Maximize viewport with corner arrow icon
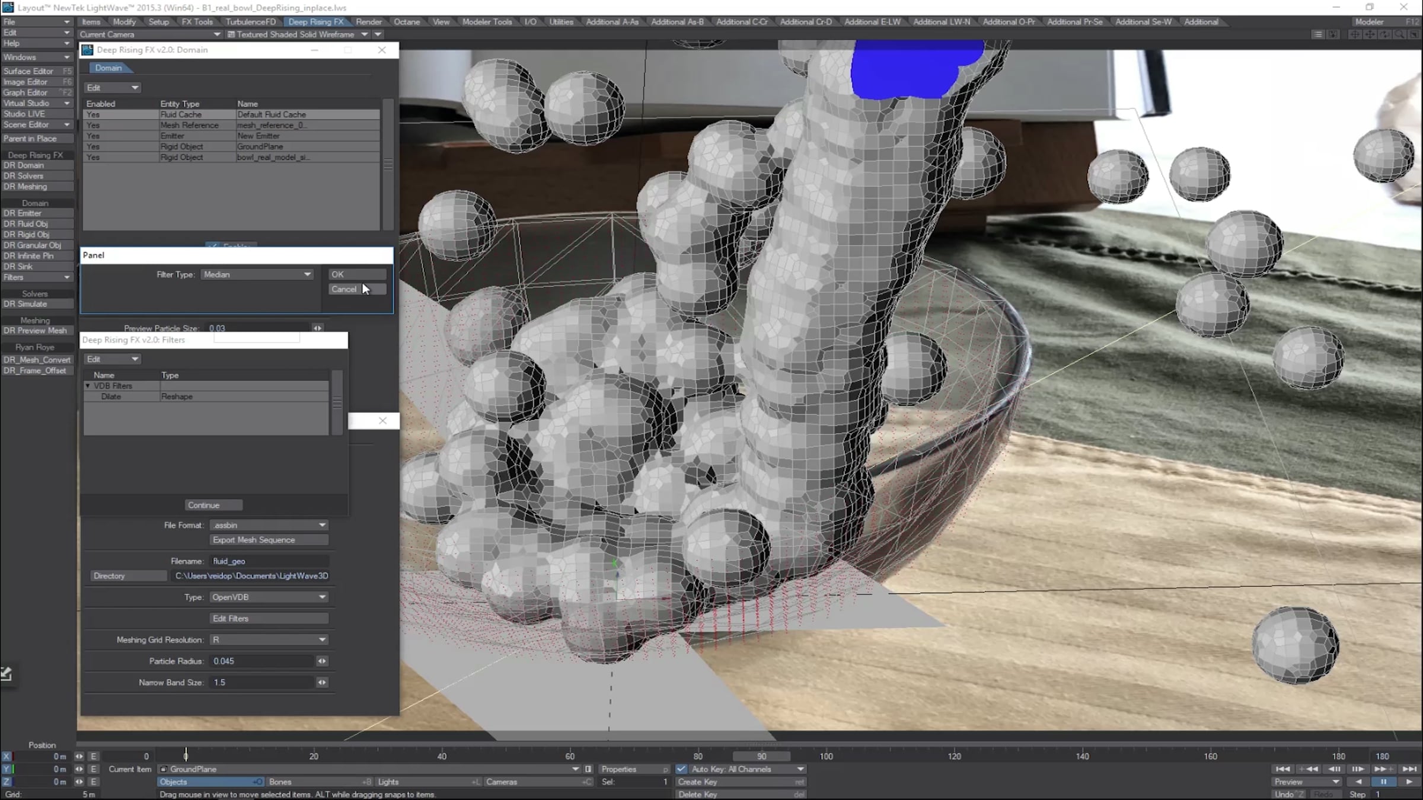The width and height of the screenshot is (1423, 800). point(1414,34)
